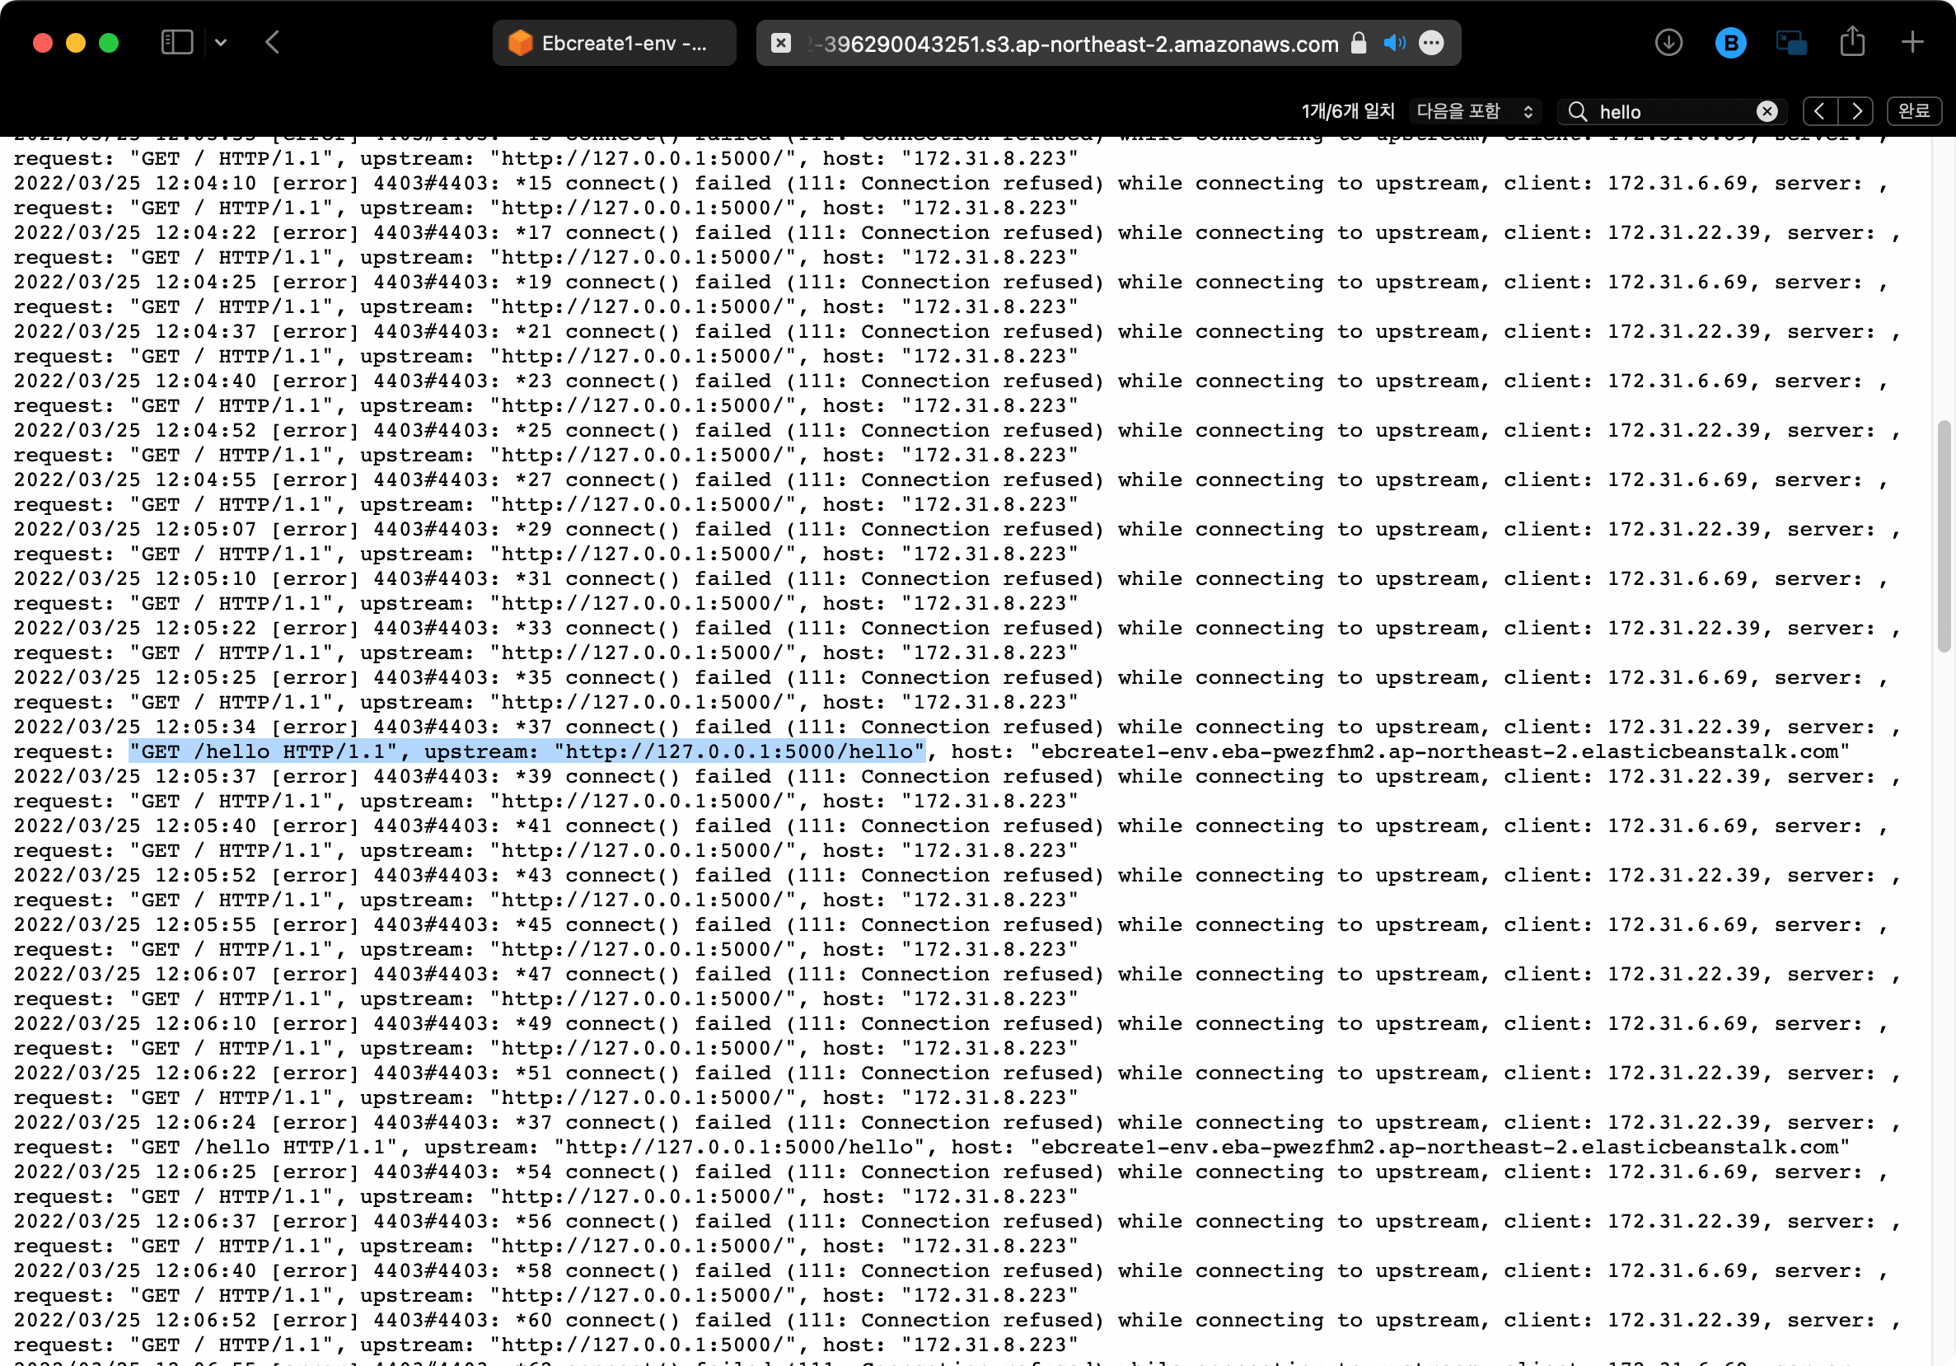Open the page options ellipsis menu
1956x1366 pixels.
click(1431, 43)
